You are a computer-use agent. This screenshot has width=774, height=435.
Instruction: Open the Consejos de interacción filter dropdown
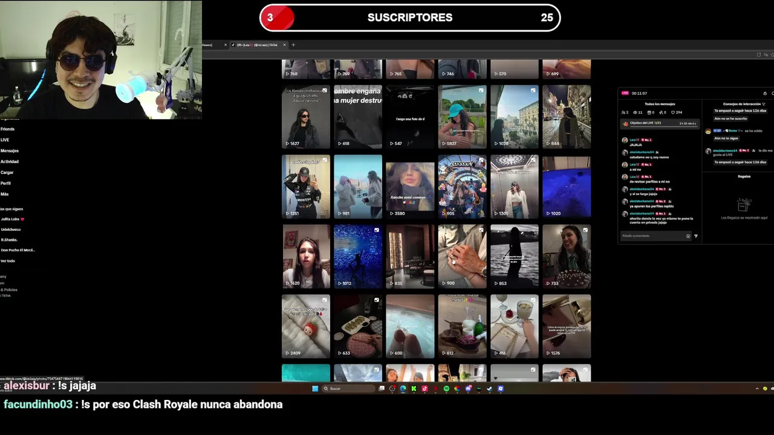pos(764,104)
